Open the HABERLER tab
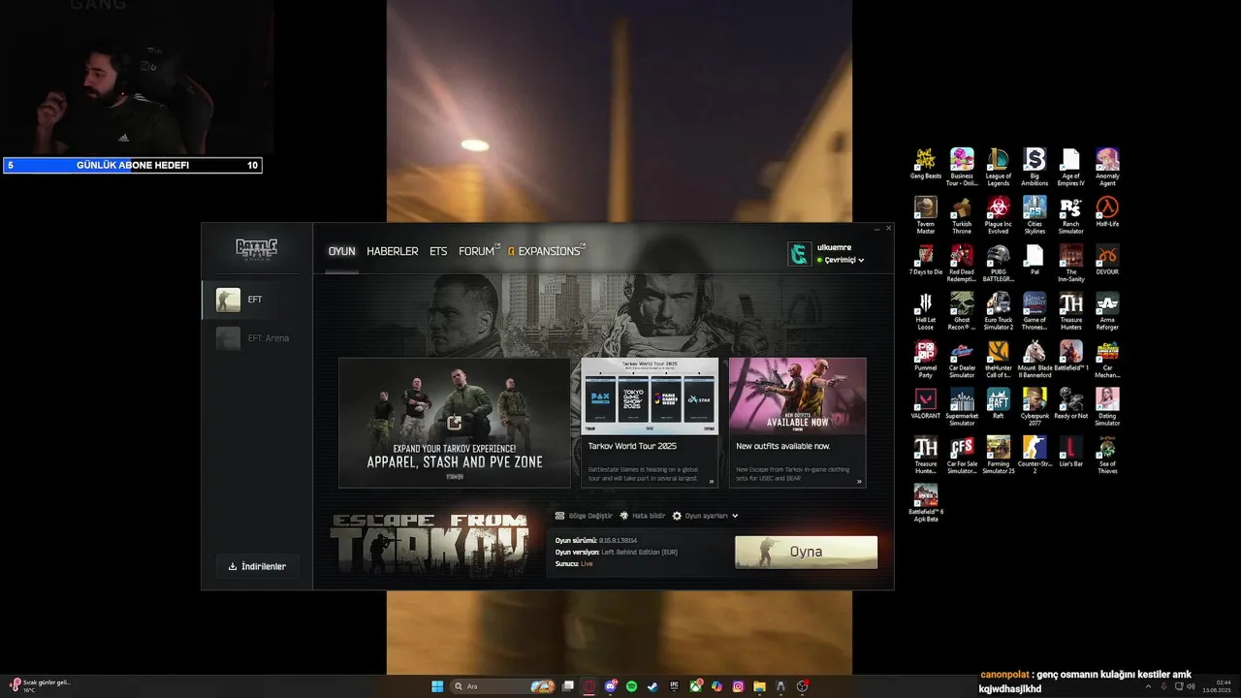The width and height of the screenshot is (1241, 698). pyautogui.click(x=393, y=251)
